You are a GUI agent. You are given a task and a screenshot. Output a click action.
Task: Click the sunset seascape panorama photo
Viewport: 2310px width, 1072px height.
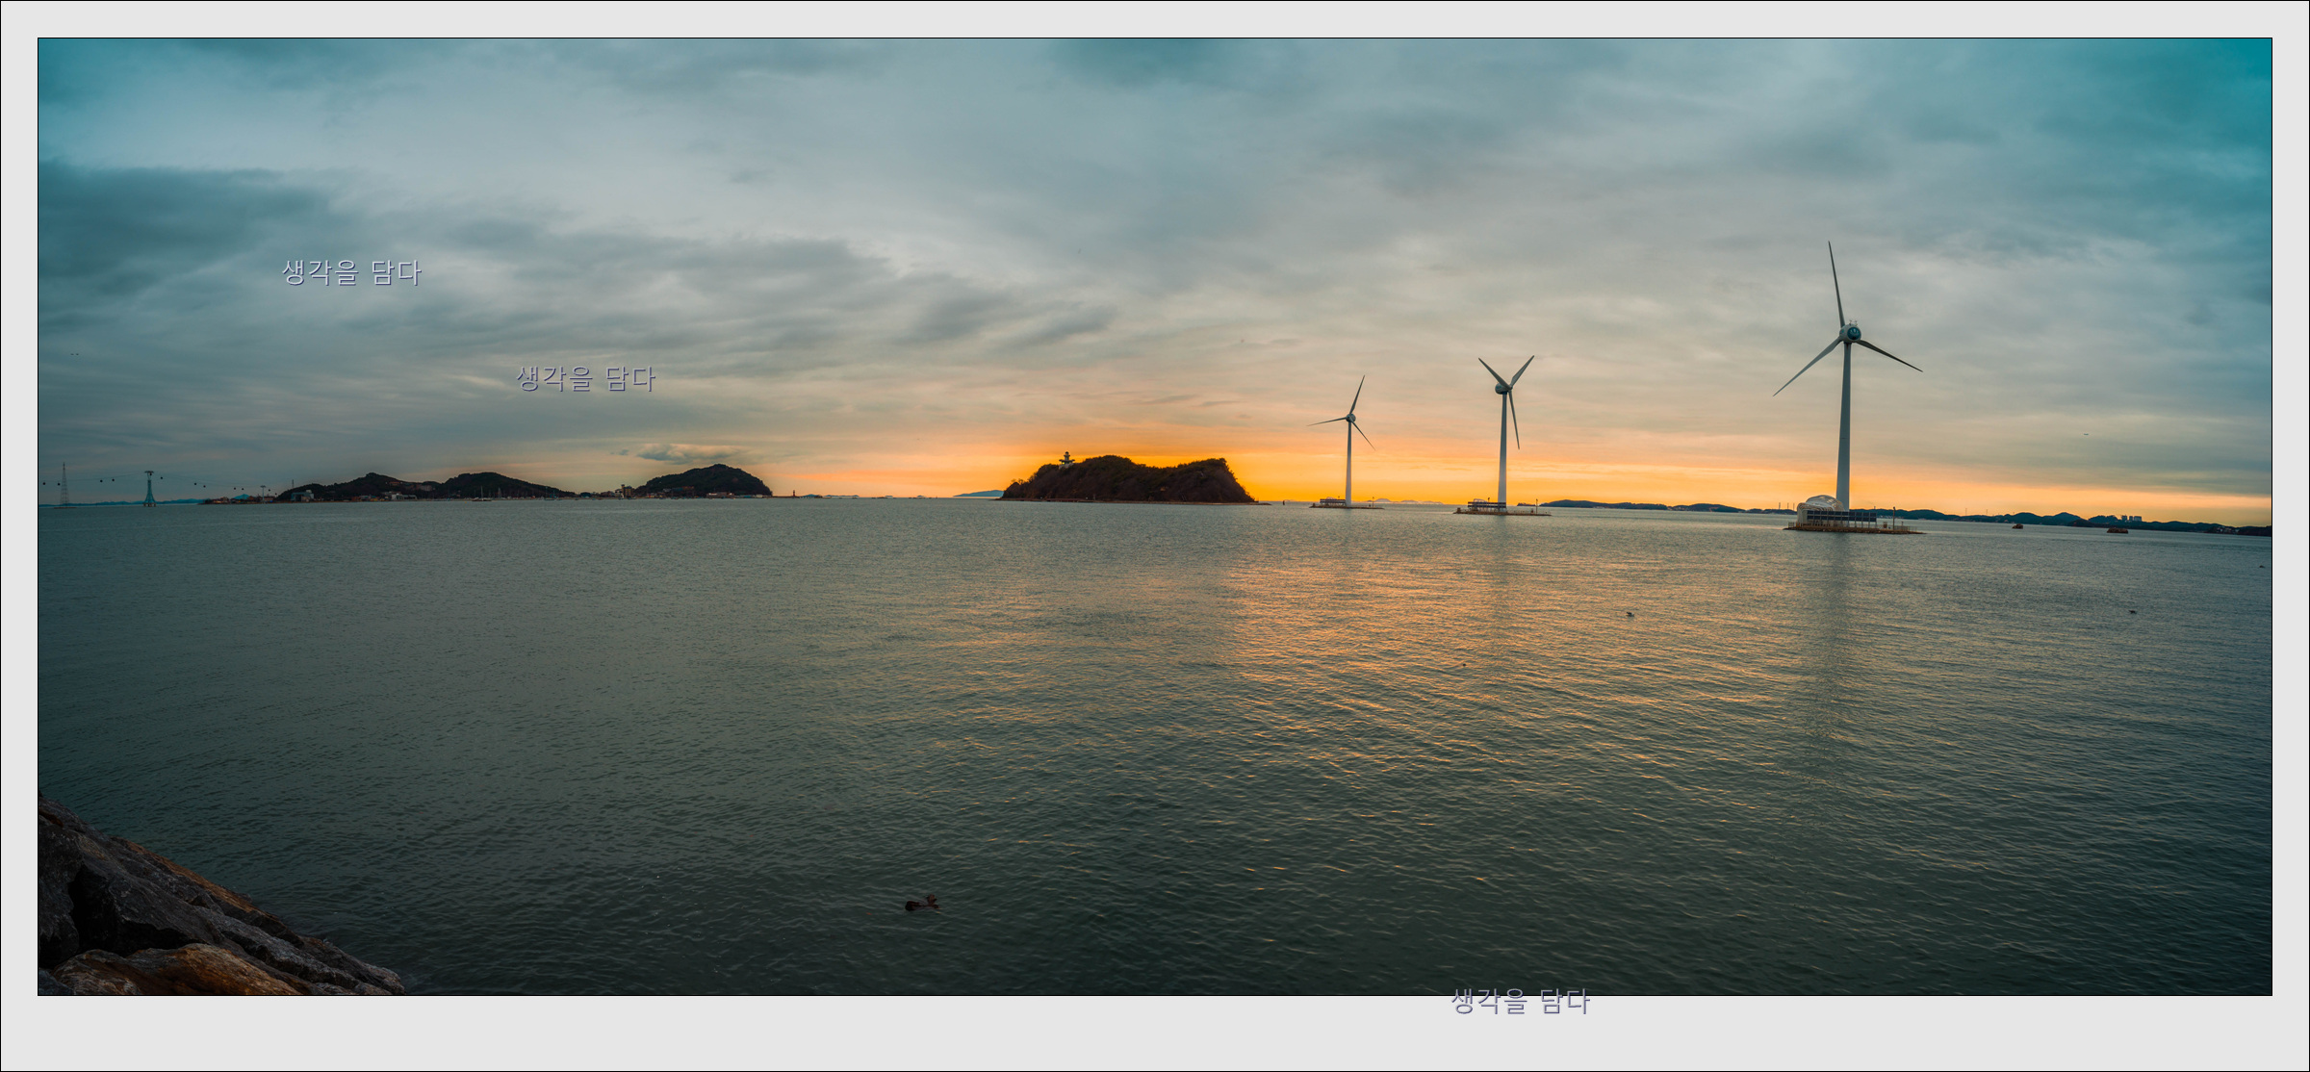click(x=1155, y=517)
